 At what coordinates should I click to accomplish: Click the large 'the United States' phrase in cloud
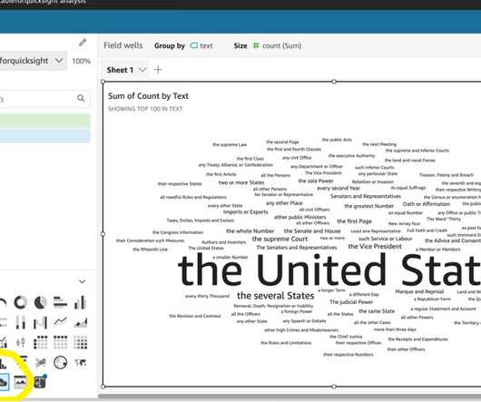click(x=329, y=270)
